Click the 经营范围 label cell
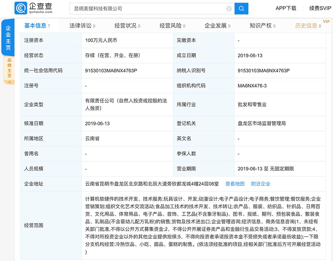The height and width of the screenshot is (261, 333). click(51, 226)
